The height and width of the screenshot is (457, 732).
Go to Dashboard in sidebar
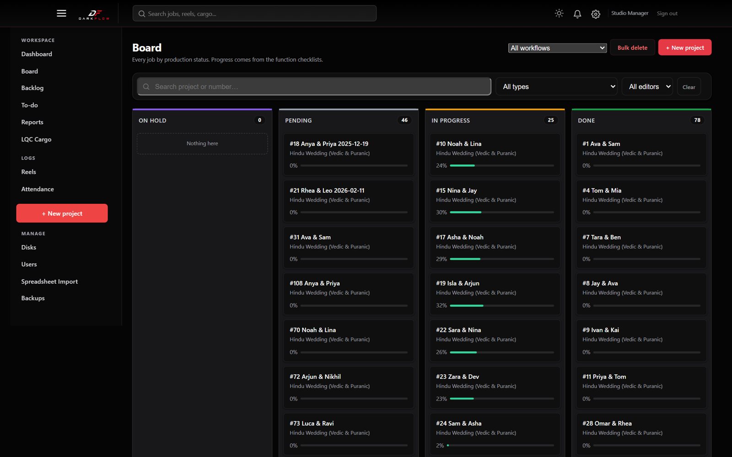pyautogui.click(x=37, y=54)
